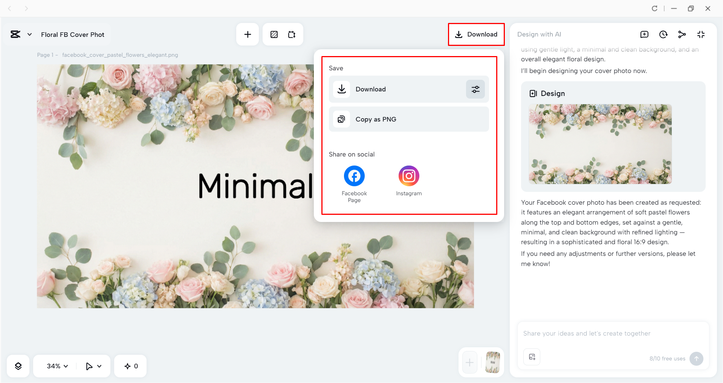This screenshot has height=383, width=723.
Task: Open download settings sliders icon
Action: pos(475,89)
